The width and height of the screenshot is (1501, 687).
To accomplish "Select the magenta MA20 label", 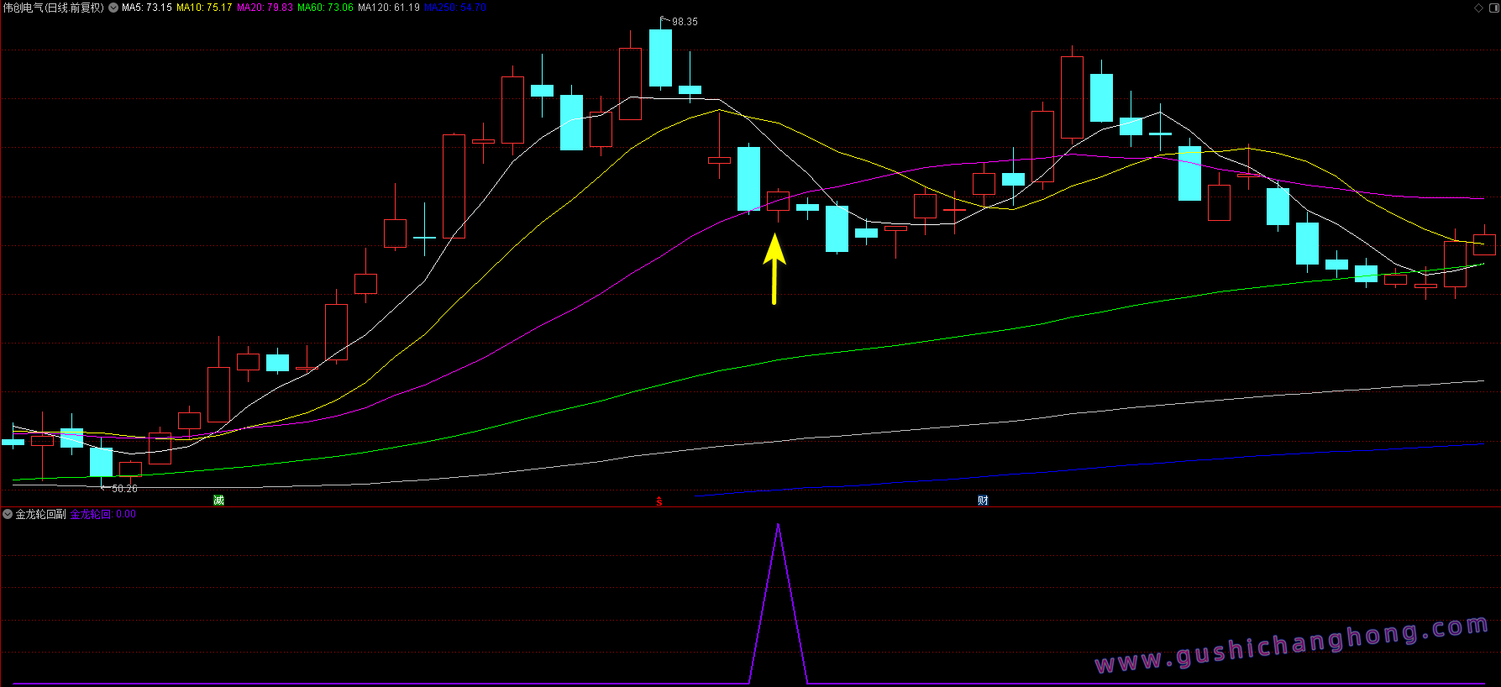I will click(x=265, y=8).
